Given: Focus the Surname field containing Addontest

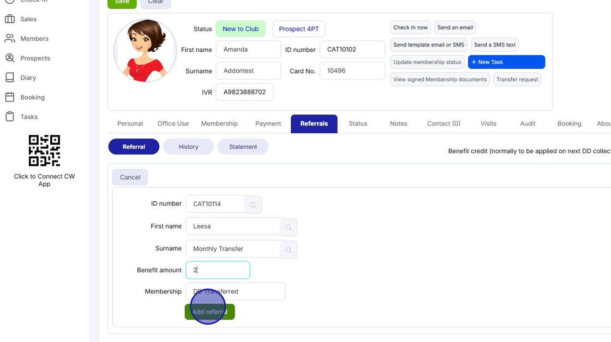Looking at the screenshot, I should (248, 70).
